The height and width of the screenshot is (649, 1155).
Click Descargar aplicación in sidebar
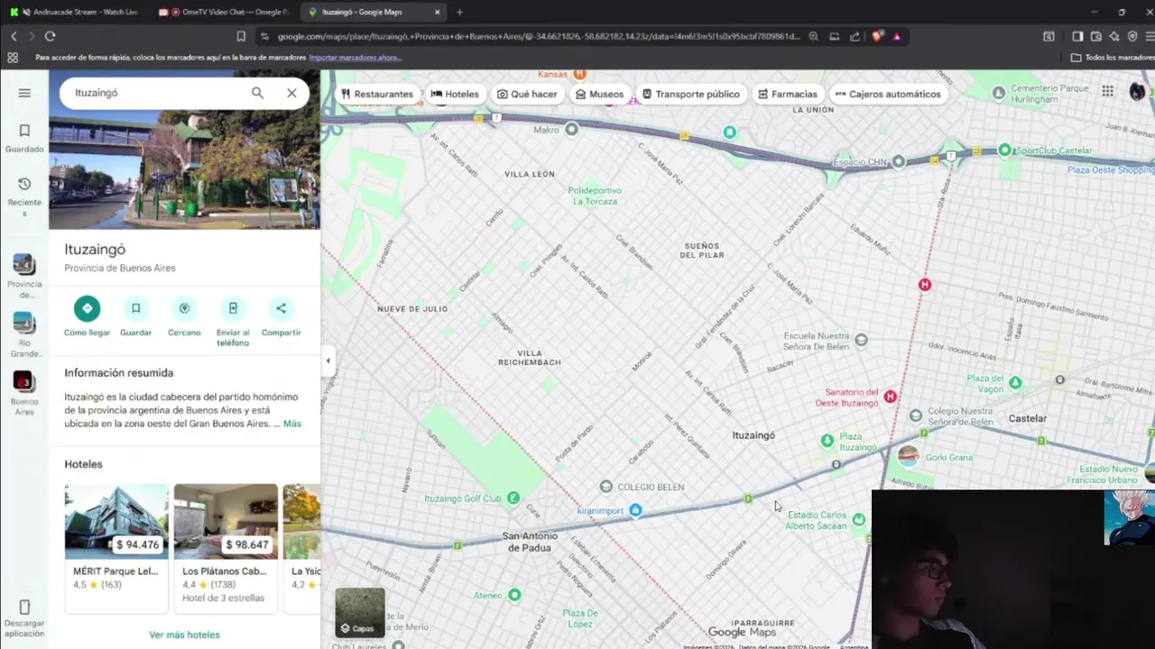(24, 618)
